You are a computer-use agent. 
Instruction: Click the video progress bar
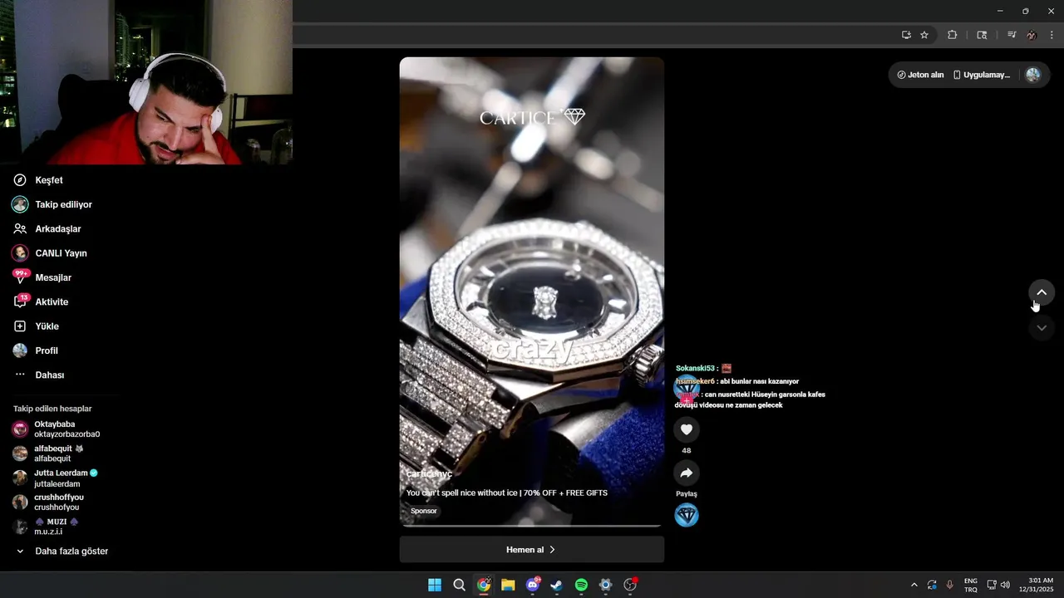tap(531, 525)
